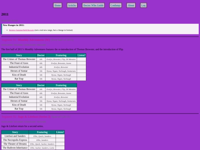Click the 'Ellie, Sacker, Sanders, Leela' featuring cell
The height and width of the screenshot is (150, 200).
click(42, 148)
